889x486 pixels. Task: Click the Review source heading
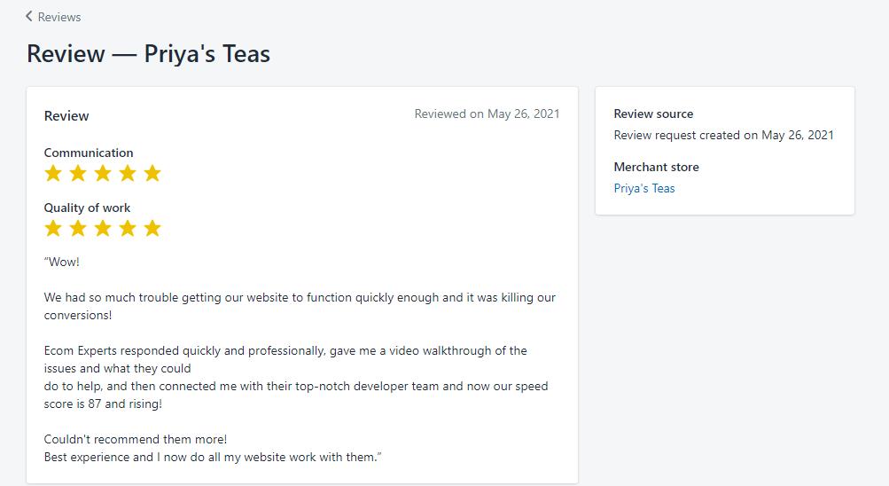coord(653,114)
